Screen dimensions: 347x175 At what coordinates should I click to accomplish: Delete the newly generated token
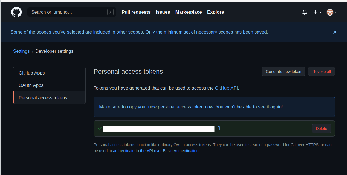[321, 129]
